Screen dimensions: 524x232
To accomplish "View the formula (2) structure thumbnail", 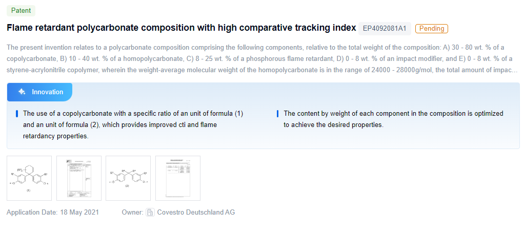I will (128, 178).
